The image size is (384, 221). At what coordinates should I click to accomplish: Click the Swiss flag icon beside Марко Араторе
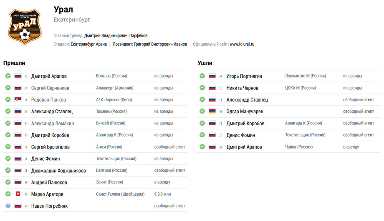(x=18, y=194)
